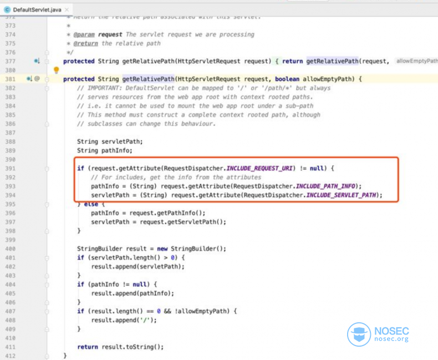438x360 pixels.
Task: Open the yellow light bulb intention actions
Action: (57, 70)
